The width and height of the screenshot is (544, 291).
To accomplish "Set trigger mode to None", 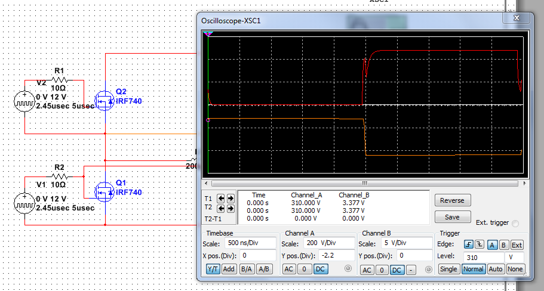I will (515, 269).
